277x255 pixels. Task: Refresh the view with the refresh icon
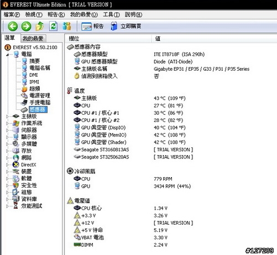(53, 26)
